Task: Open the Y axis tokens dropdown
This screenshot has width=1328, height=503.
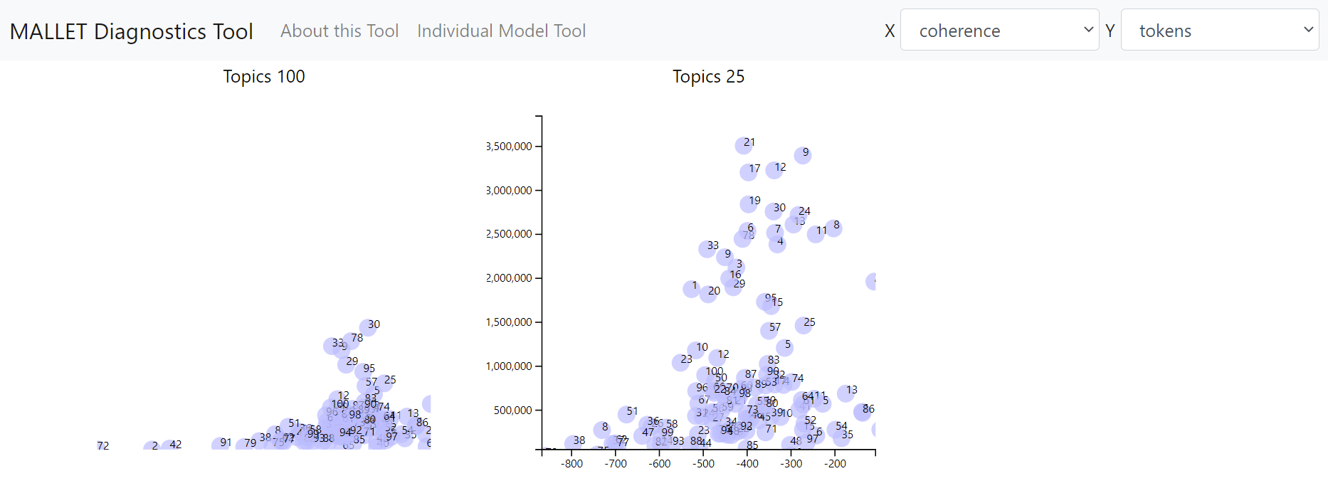Action: click(1219, 30)
